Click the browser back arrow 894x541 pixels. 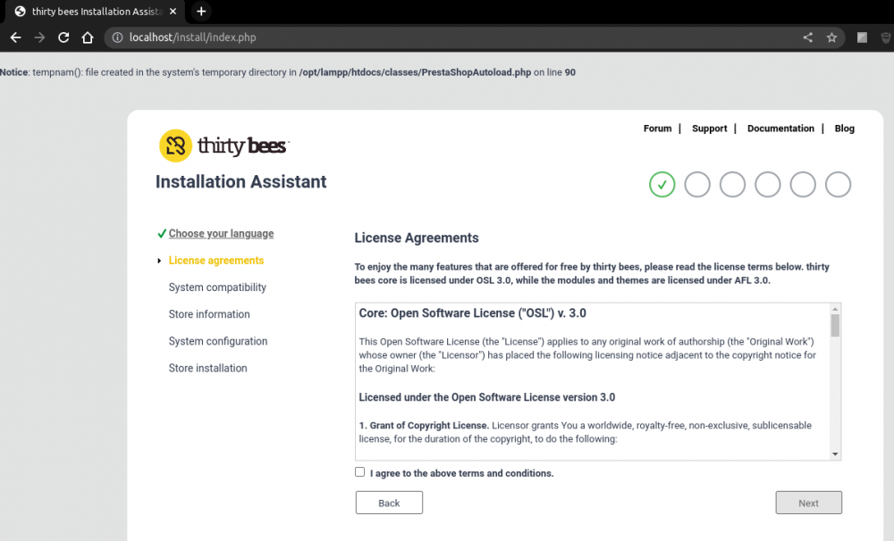point(15,37)
